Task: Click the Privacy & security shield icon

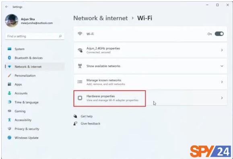Action: (9, 129)
